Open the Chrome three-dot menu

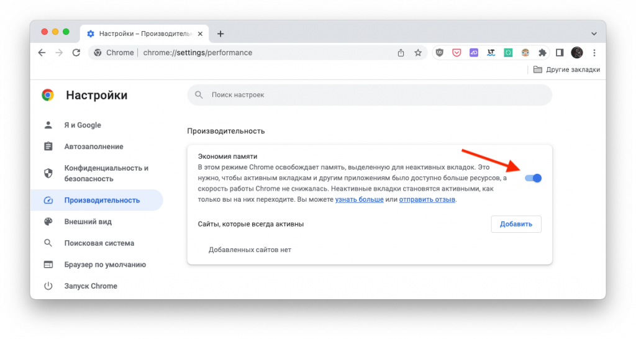pyautogui.click(x=594, y=53)
